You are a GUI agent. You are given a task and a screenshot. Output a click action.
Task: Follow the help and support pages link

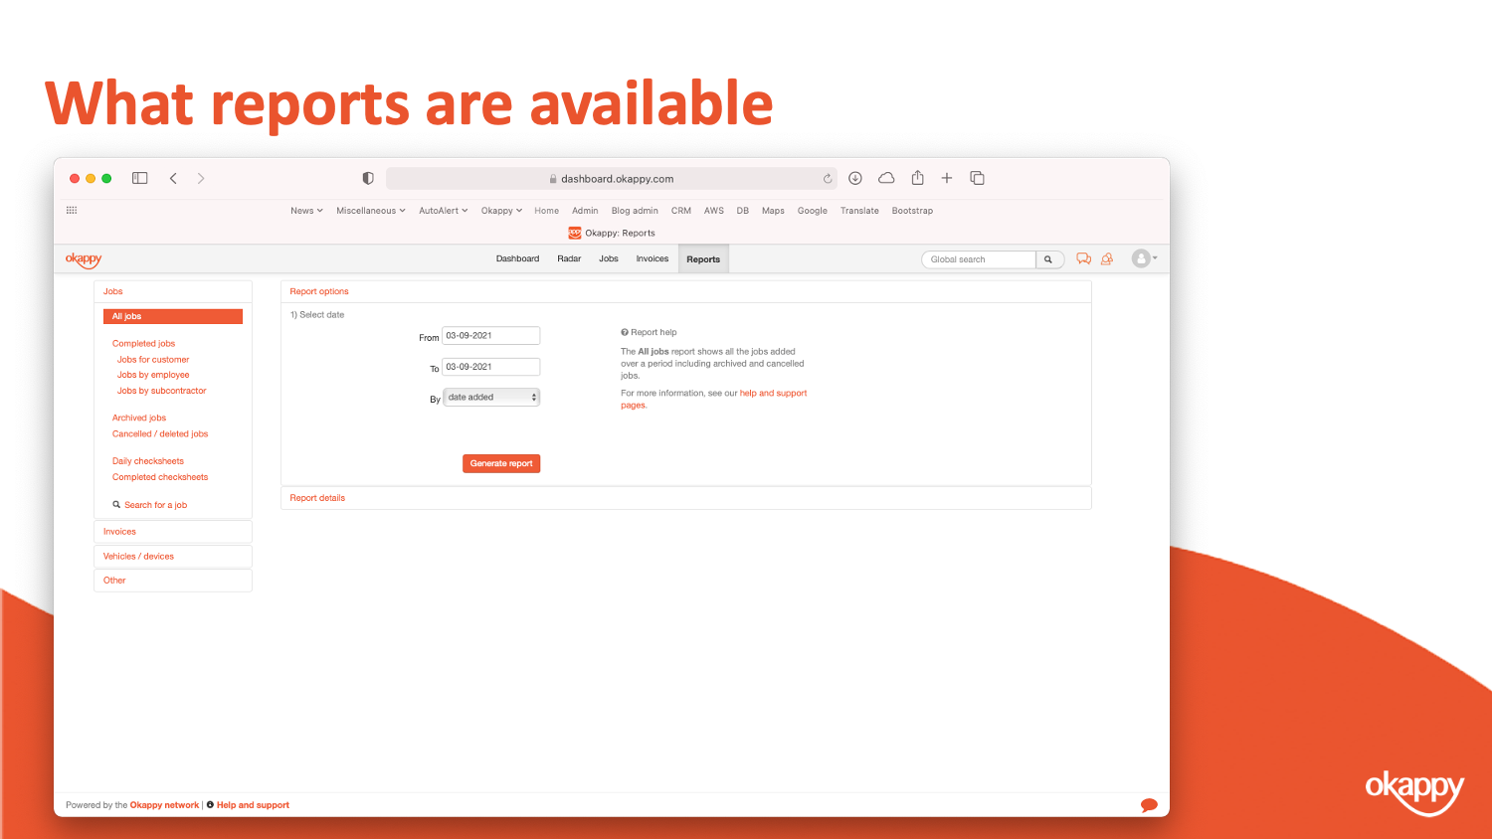773,394
